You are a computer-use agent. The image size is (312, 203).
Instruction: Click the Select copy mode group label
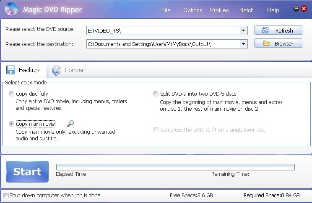pos(26,82)
